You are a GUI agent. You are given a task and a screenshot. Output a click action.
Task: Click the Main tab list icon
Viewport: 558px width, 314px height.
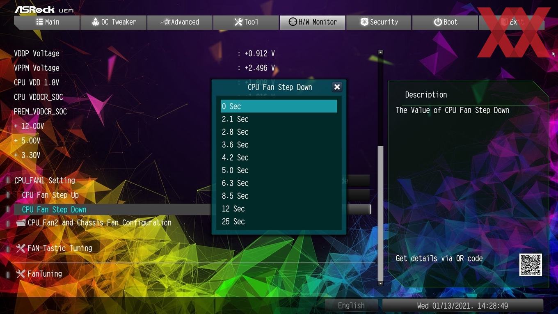(39, 22)
